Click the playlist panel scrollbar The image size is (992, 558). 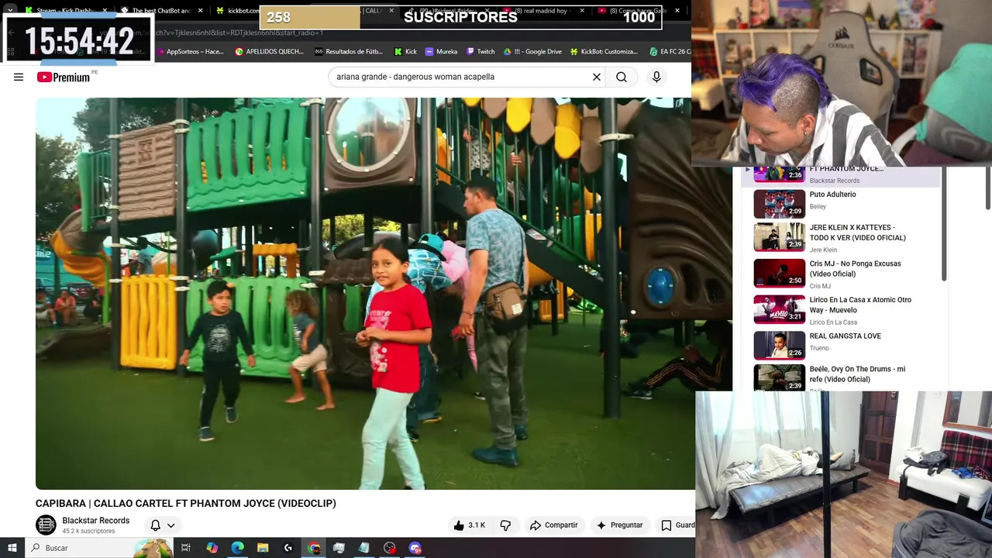click(x=944, y=225)
